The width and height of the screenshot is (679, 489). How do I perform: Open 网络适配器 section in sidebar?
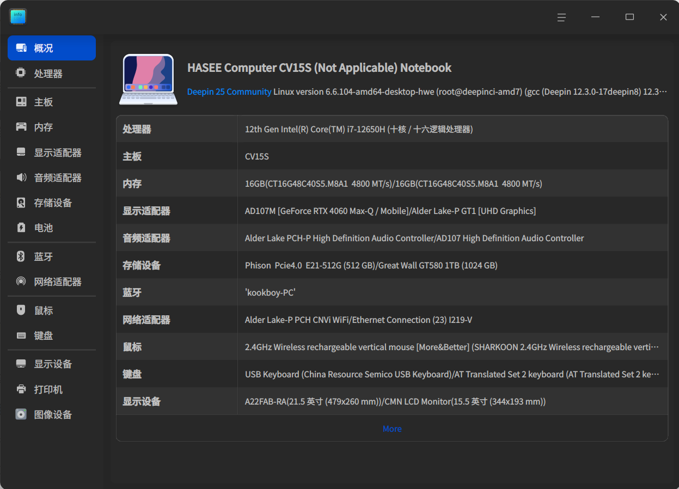click(x=52, y=282)
